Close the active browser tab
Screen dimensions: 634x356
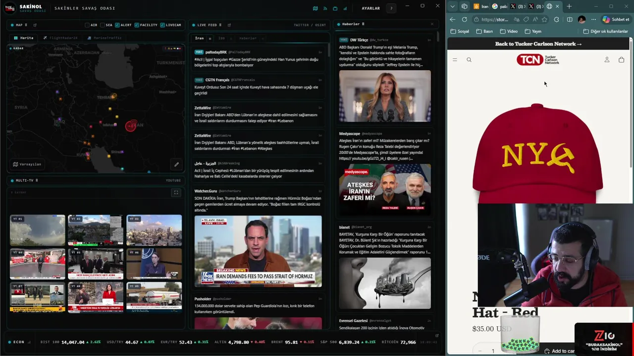(x=557, y=6)
